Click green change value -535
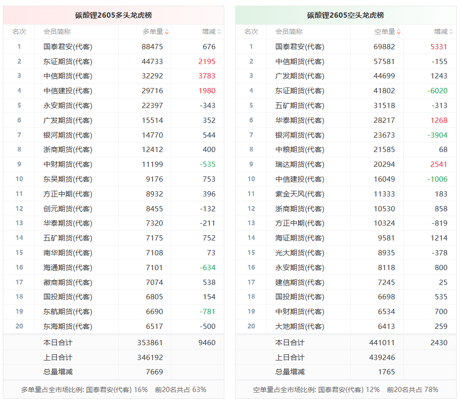 (208, 164)
